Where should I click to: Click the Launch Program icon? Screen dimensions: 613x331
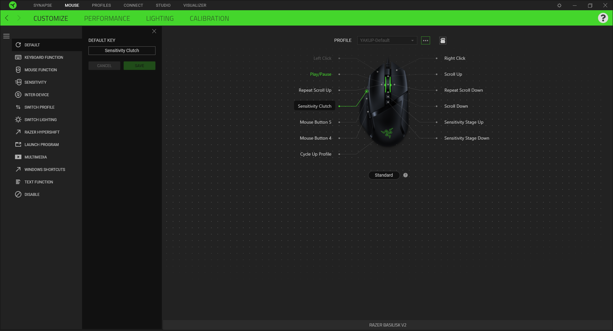[18, 144]
